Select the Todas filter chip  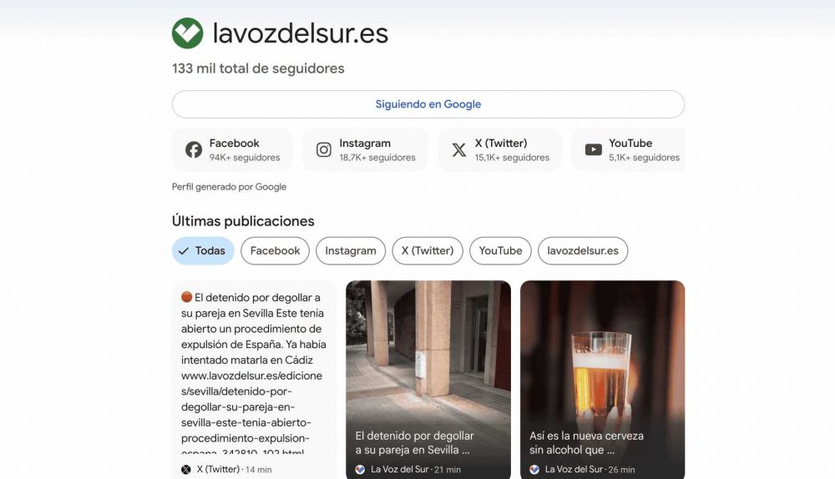tap(203, 250)
